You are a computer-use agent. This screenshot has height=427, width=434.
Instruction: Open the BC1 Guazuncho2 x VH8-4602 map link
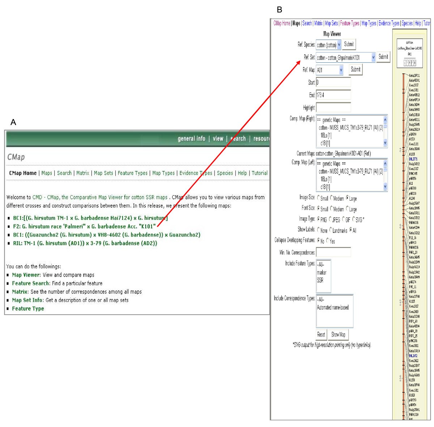pos(107,235)
